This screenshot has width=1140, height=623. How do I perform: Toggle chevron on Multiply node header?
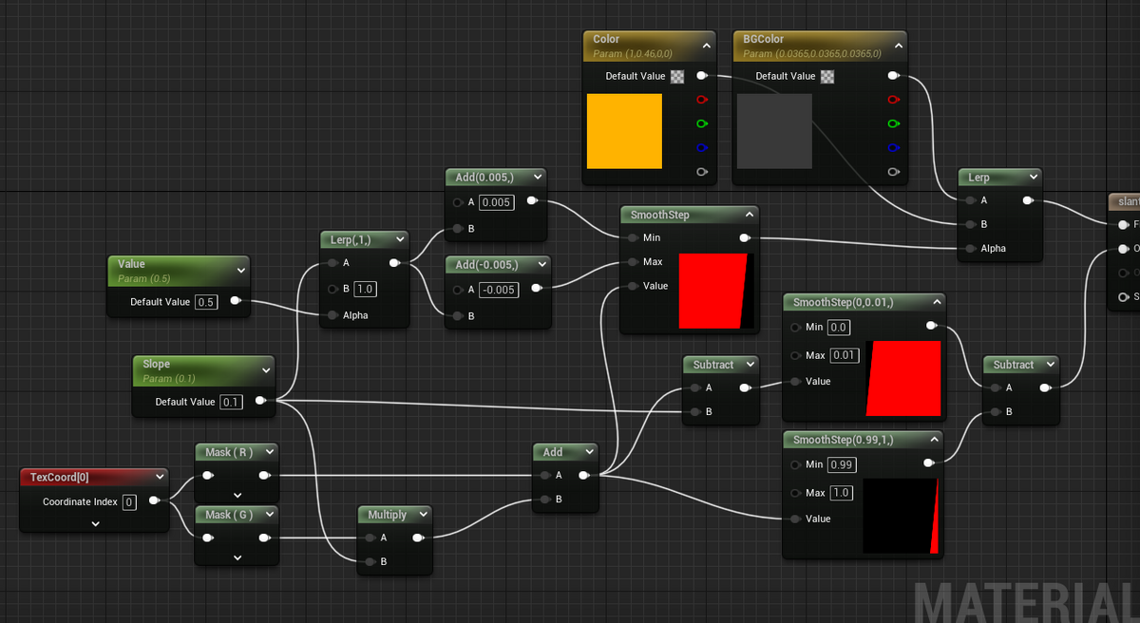pos(422,515)
